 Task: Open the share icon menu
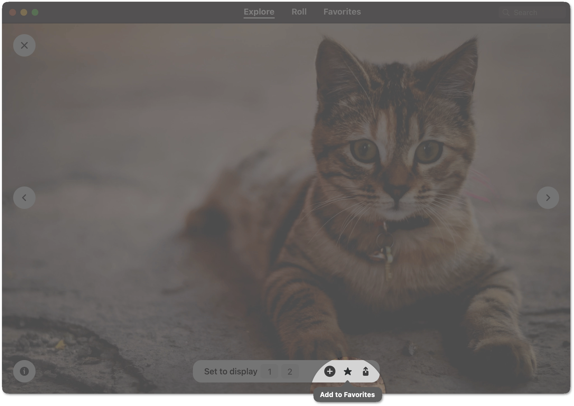365,371
